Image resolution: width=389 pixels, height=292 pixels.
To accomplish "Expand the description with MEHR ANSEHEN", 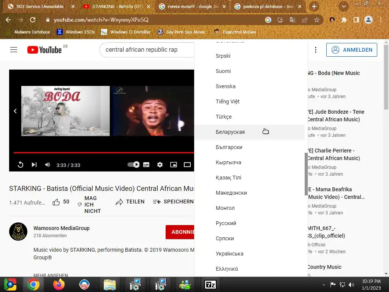I will (x=51, y=275).
